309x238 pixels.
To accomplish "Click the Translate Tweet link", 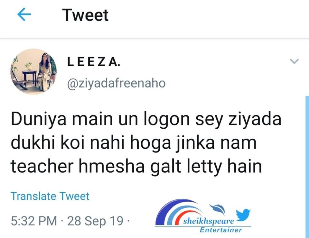I will coord(50,196).
